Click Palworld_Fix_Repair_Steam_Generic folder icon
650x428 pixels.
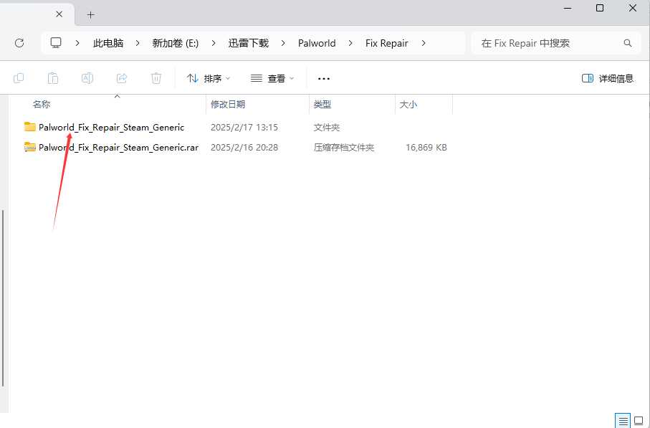pyautogui.click(x=30, y=127)
